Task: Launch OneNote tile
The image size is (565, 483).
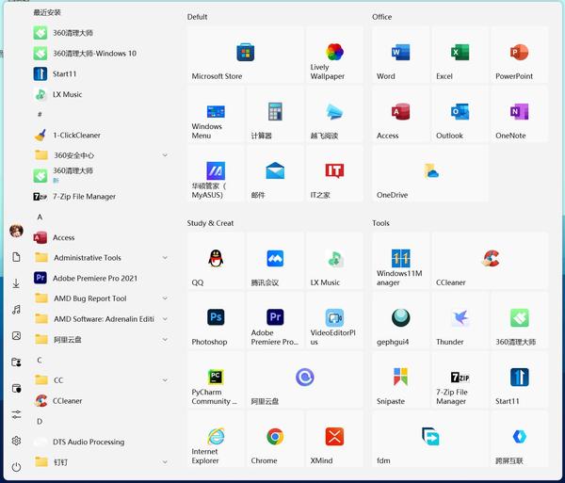Action: coord(519,115)
